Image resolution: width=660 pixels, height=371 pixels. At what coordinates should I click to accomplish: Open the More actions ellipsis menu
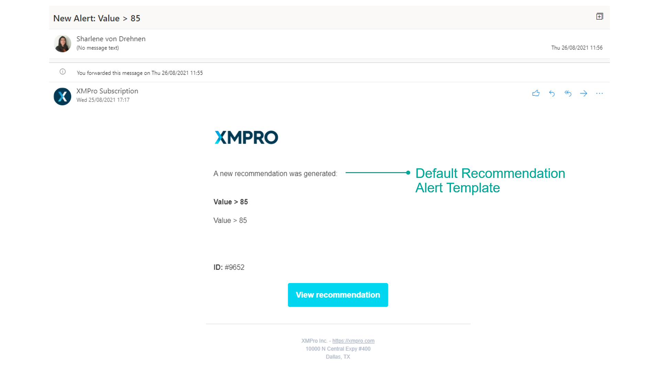click(x=599, y=93)
